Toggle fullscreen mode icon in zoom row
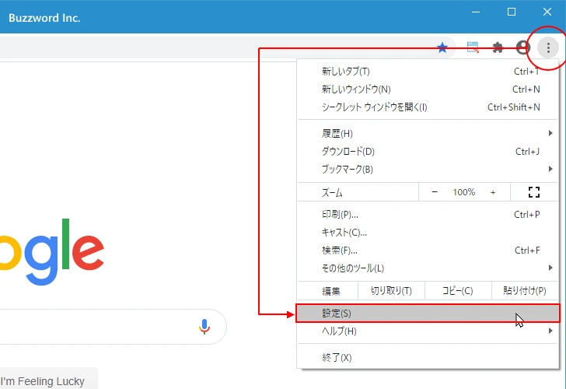Viewport: 566px width, 389px height. click(534, 192)
